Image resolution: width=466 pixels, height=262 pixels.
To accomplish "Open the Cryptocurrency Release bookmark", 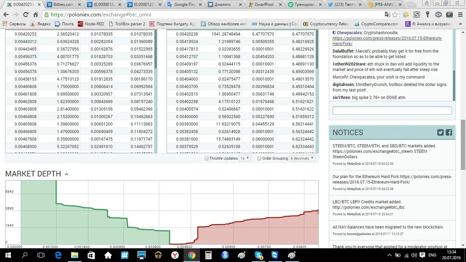I will 326,24.
